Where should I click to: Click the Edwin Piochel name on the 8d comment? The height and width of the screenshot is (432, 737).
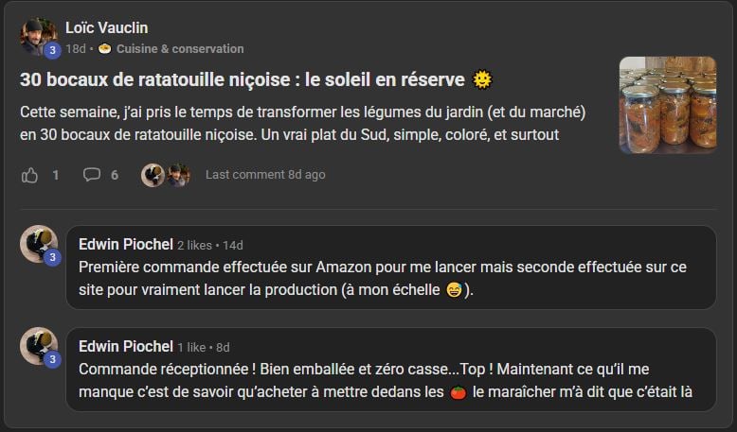[126, 346]
